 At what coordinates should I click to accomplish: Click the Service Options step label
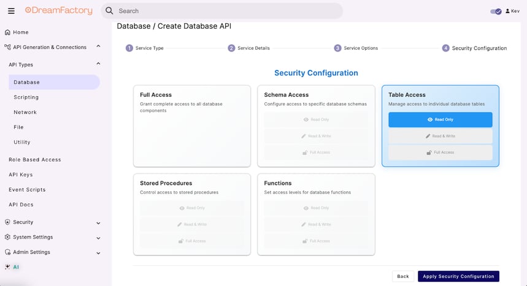click(361, 48)
